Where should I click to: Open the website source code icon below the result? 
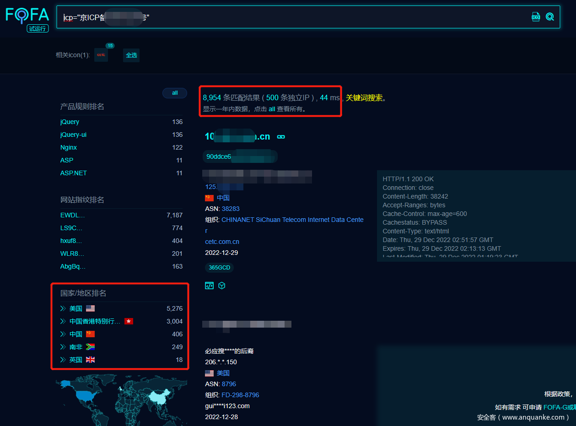tap(209, 285)
